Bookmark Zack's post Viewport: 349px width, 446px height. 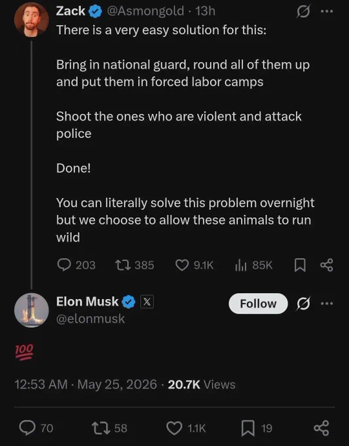[300, 265]
